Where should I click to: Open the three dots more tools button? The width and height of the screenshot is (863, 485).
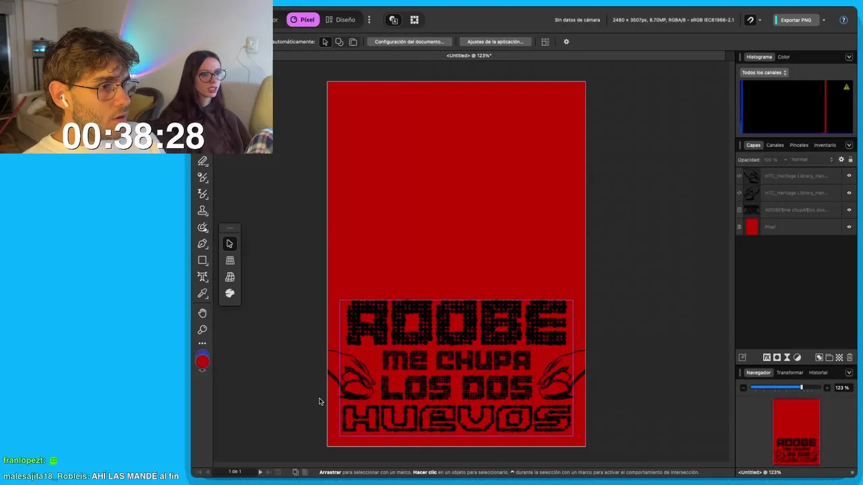202,344
